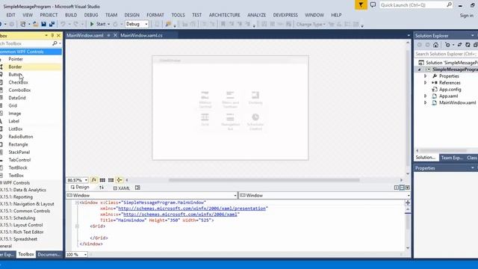Click the expand XAML pane icon beside the XAML tab

click(137, 188)
